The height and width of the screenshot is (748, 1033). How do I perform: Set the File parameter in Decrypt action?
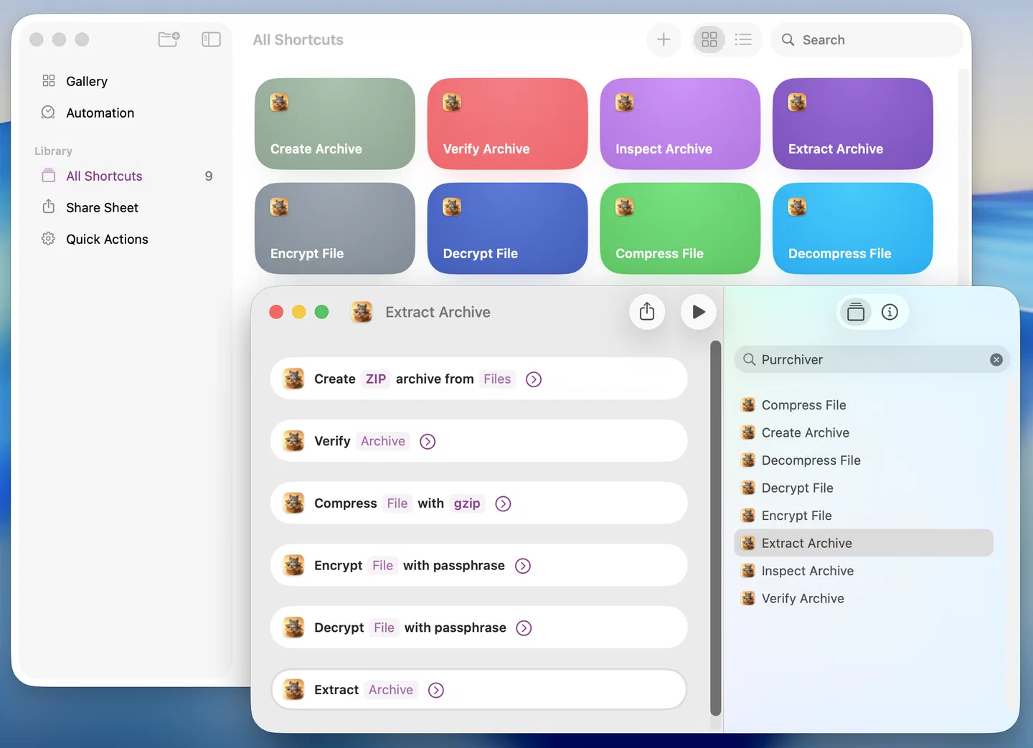point(385,628)
